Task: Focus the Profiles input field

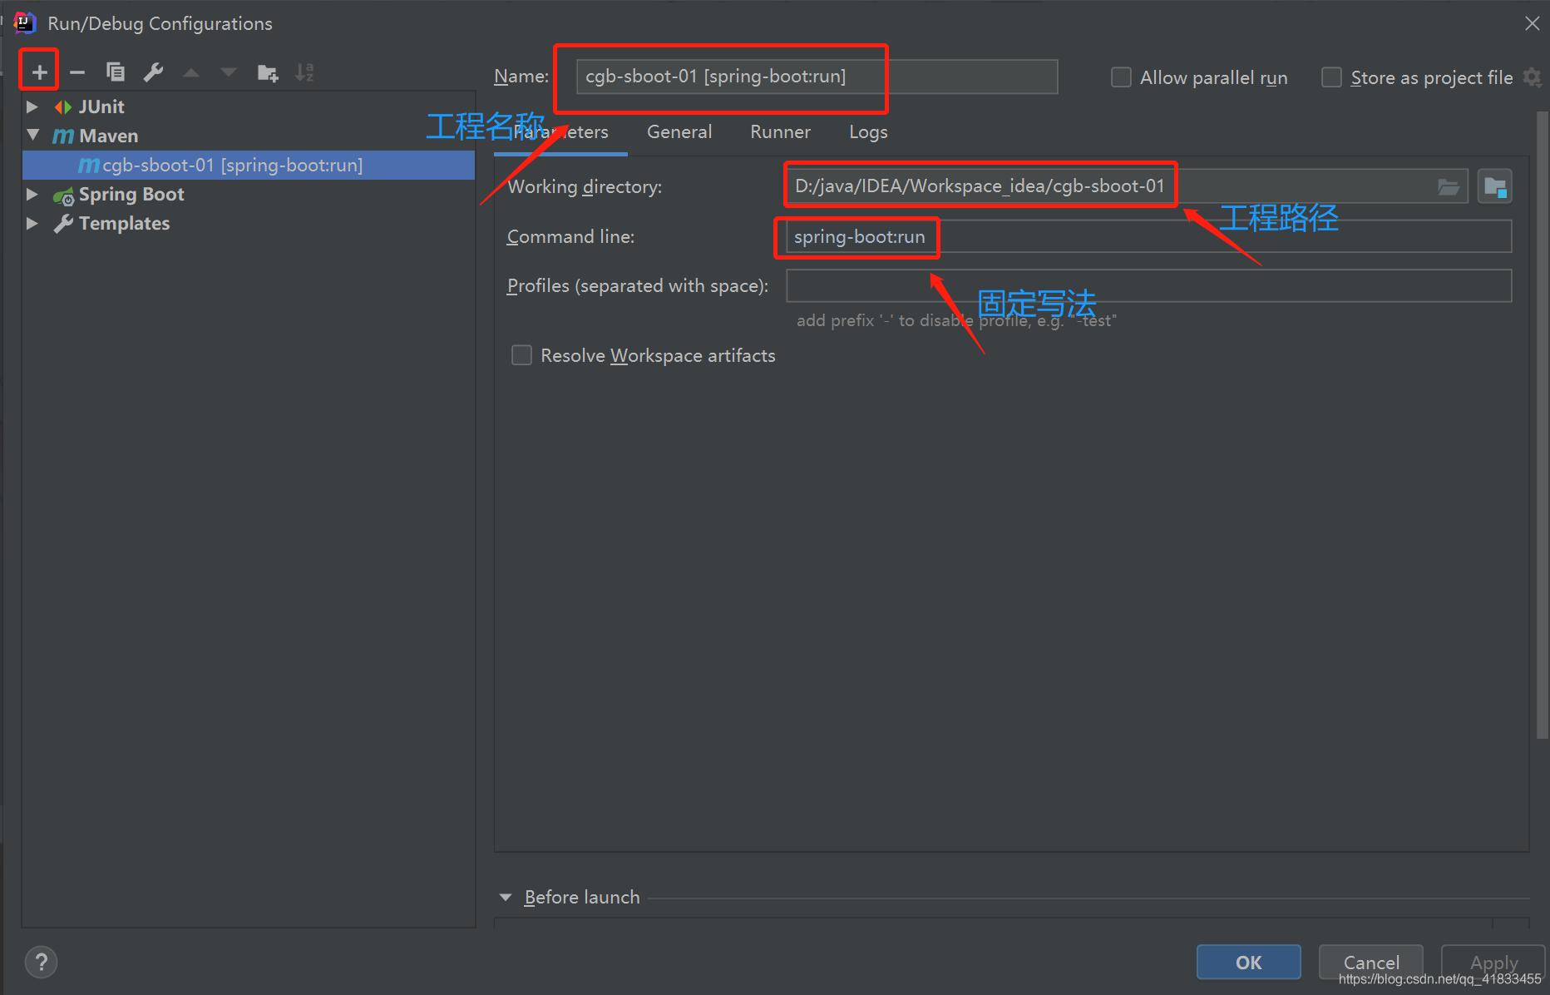Action: (1149, 285)
